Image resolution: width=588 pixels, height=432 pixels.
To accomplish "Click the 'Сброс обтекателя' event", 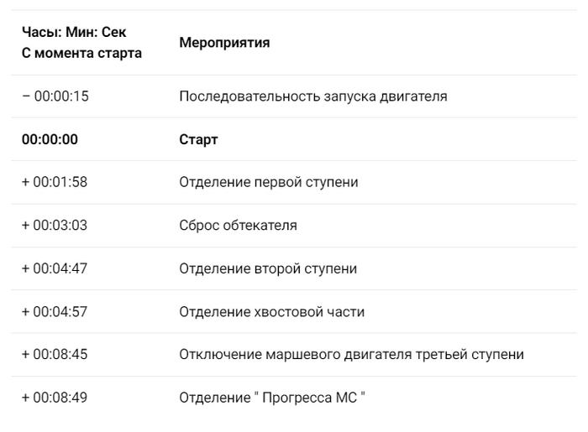I will click(238, 226).
